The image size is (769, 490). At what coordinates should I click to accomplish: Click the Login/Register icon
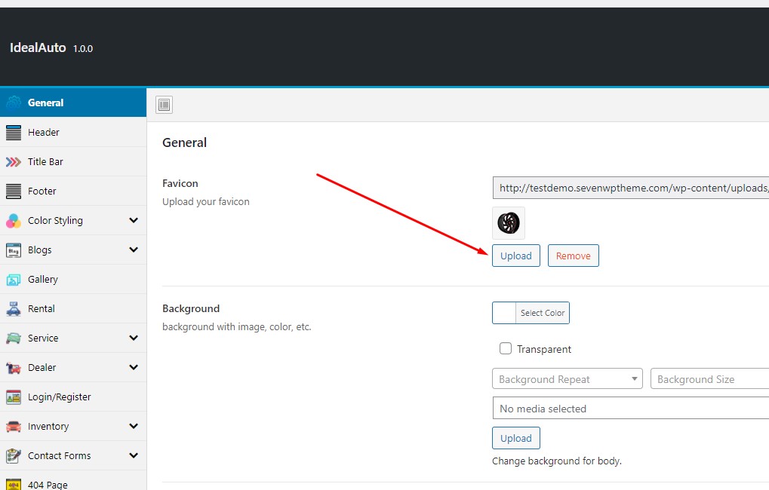[x=14, y=397]
